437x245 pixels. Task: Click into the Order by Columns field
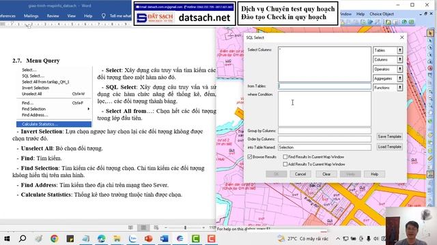click(324, 139)
